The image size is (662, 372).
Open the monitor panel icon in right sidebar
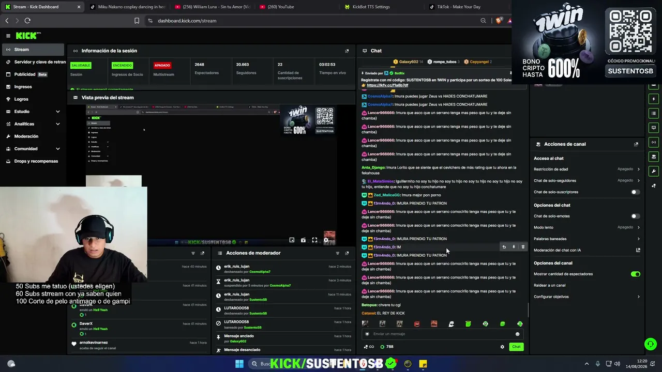(x=654, y=128)
